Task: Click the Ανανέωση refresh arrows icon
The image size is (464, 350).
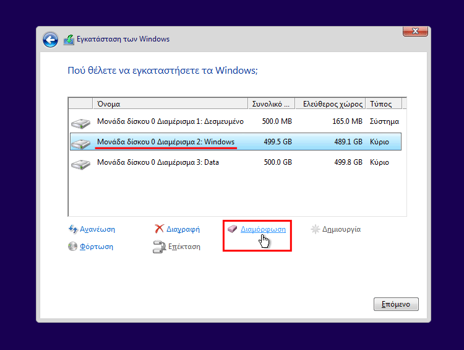Action: pos(73,229)
